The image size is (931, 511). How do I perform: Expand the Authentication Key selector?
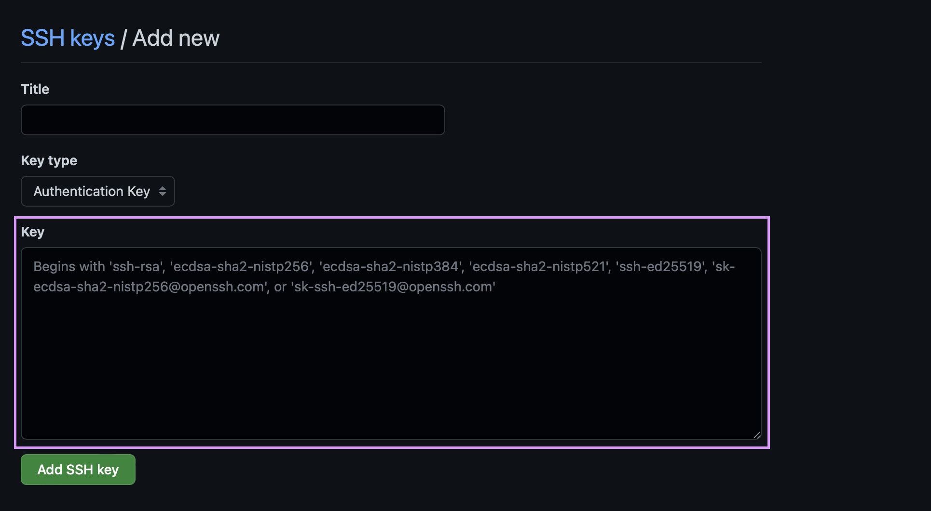(96, 191)
